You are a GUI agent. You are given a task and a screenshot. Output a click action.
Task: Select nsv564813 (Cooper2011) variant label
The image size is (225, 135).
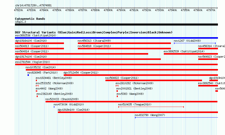click(32, 46)
